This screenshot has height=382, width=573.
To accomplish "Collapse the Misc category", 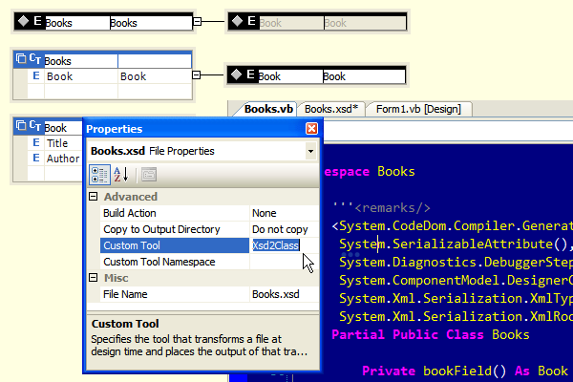I will click(94, 278).
